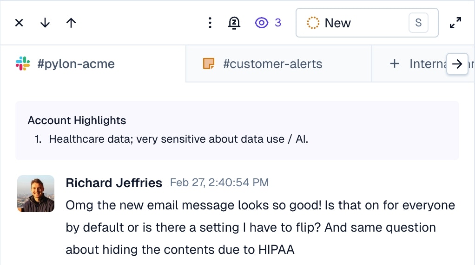Go to next issue with down arrow
The width and height of the screenshot is (475, 265).
pyautogui.click(x=45, y=23)
